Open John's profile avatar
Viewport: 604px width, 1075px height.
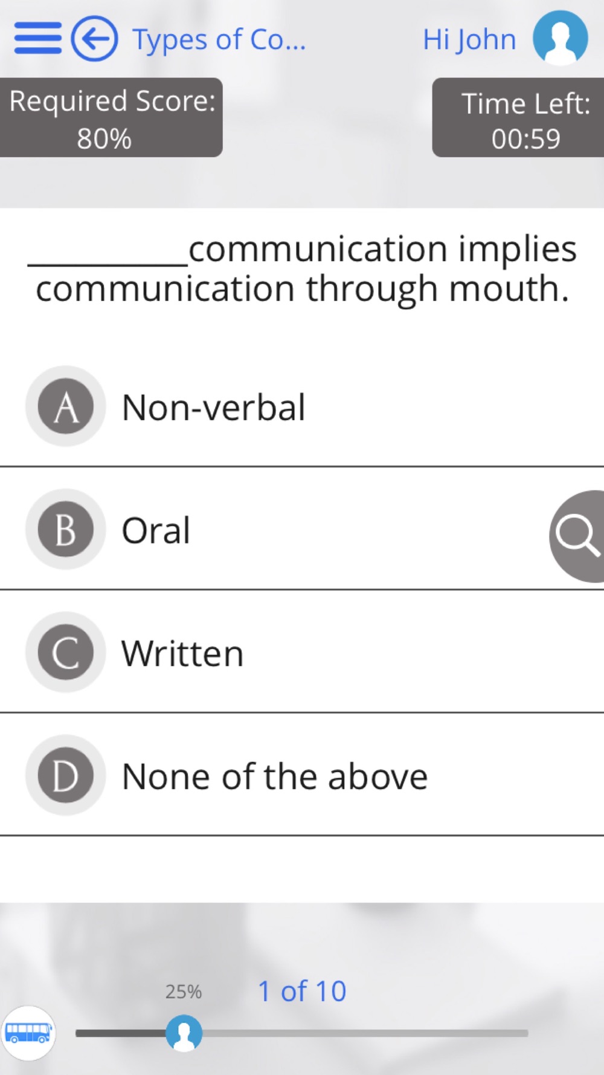click(x=560, y=37)
